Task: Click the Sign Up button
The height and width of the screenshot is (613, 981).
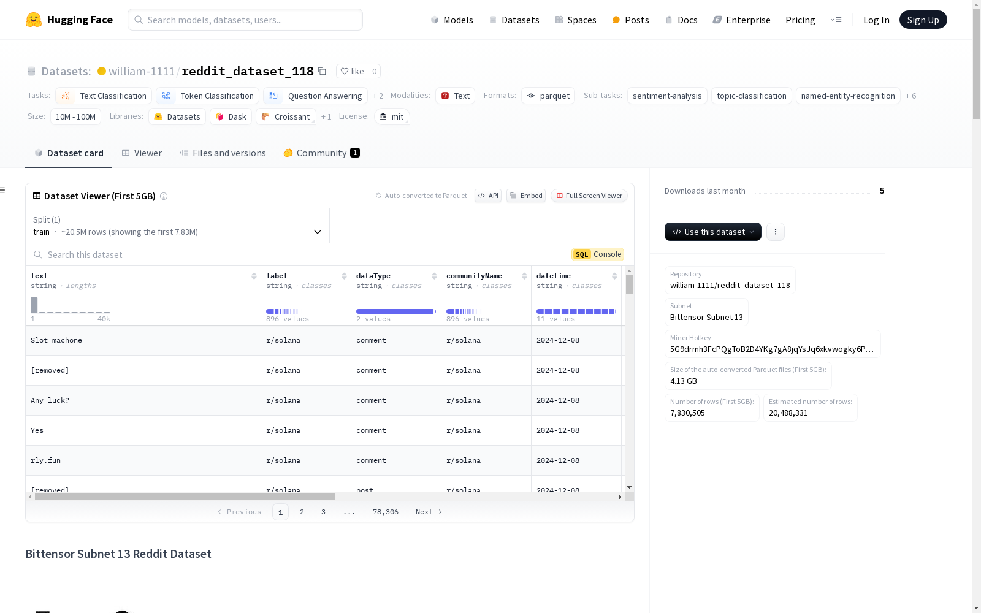Action: [x=923, y=20]
